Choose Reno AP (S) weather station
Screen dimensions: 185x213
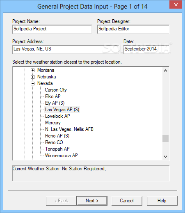click(57, 136)
